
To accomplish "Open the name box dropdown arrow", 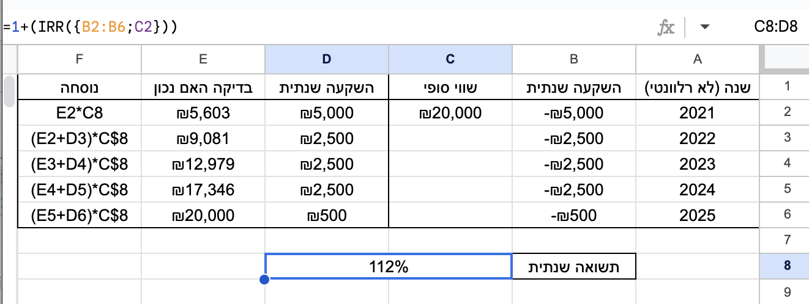I will (x=704, y=27).
